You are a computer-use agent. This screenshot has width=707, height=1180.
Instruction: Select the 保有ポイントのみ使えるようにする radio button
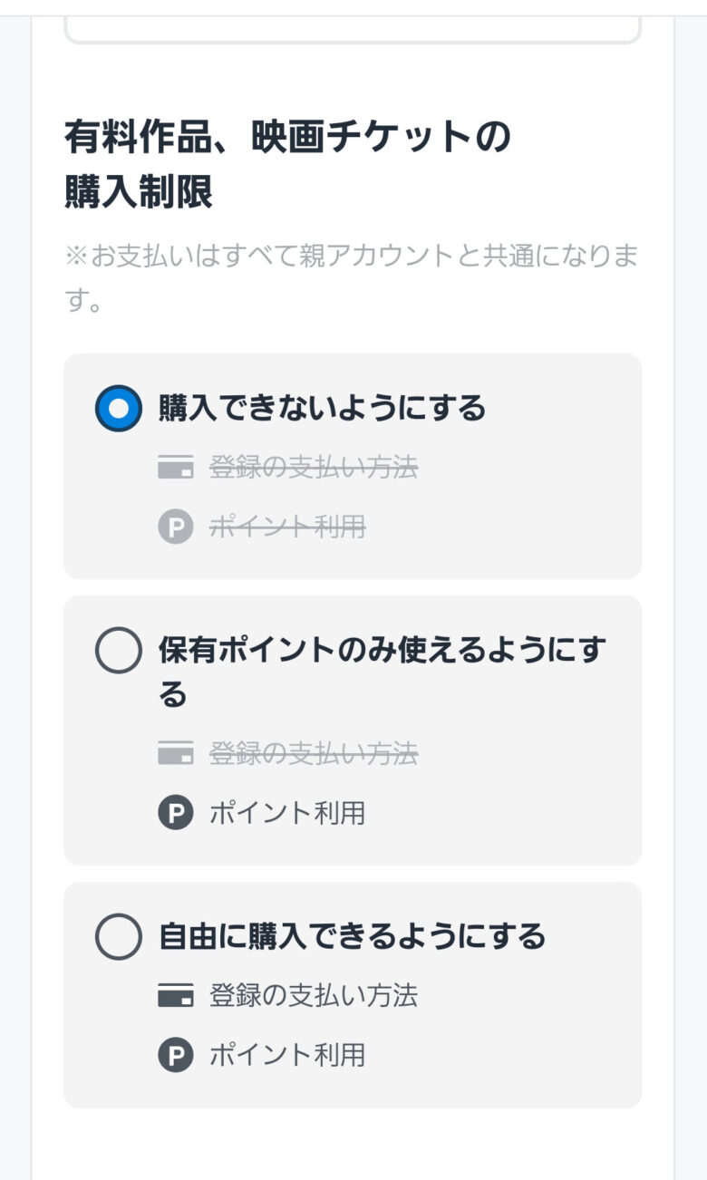(x=118, y=650)
